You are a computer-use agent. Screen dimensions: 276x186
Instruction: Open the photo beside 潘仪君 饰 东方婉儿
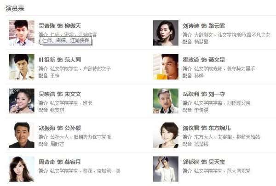click(x=166, y=135)
